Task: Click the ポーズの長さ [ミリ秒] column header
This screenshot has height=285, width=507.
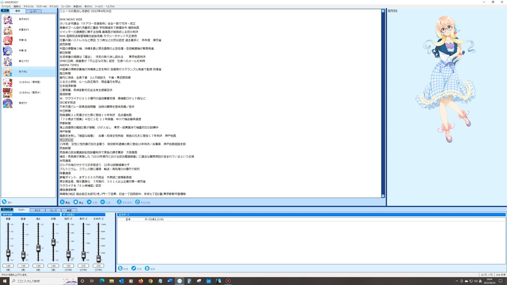Action: click(154, 220)
